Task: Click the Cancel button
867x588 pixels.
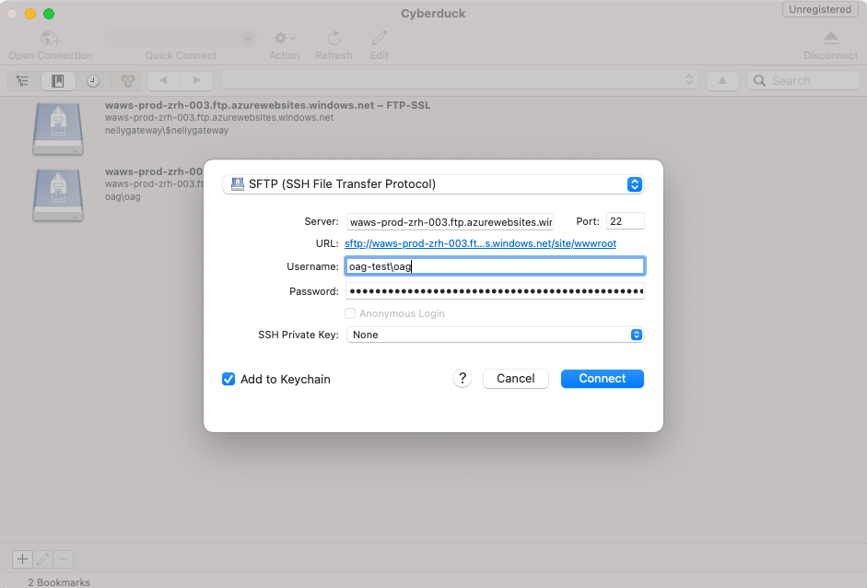Action: coord(515,379)
